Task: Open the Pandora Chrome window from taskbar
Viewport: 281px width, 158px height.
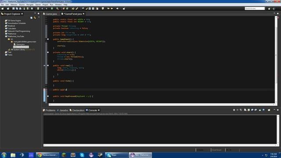Action: coord(48,155)
